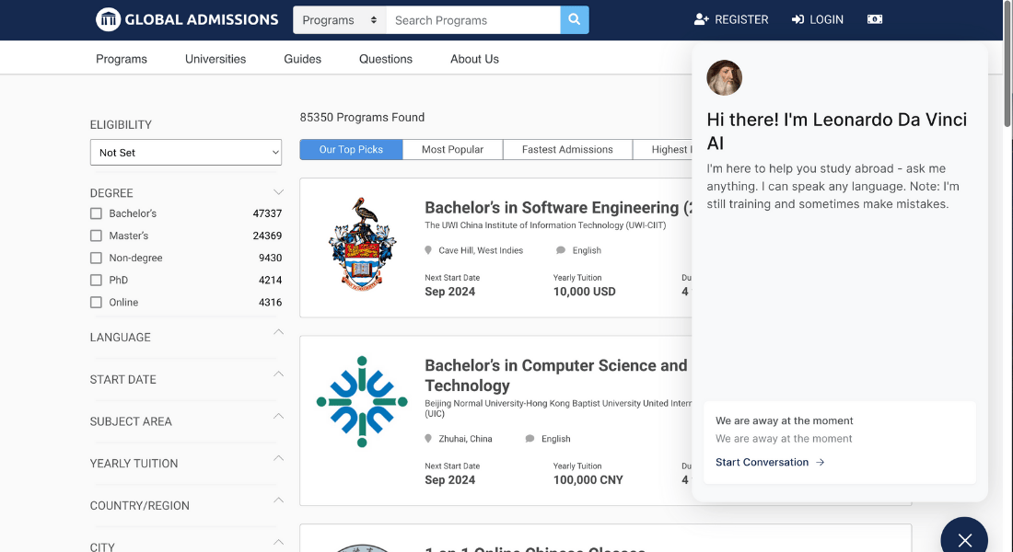1013x552 pixels.
Task: Expand the Yearly Tuition filter chevron
Action: (x=278, y=458)
